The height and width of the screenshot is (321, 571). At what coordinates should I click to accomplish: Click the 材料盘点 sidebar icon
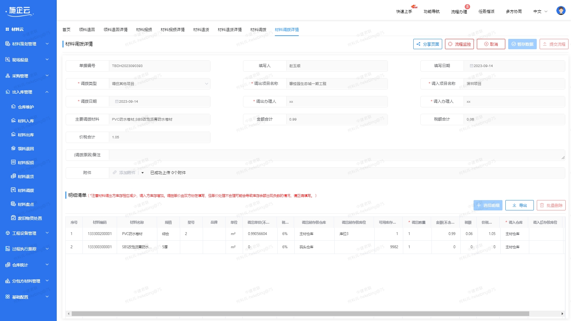(x=14, y=204)
